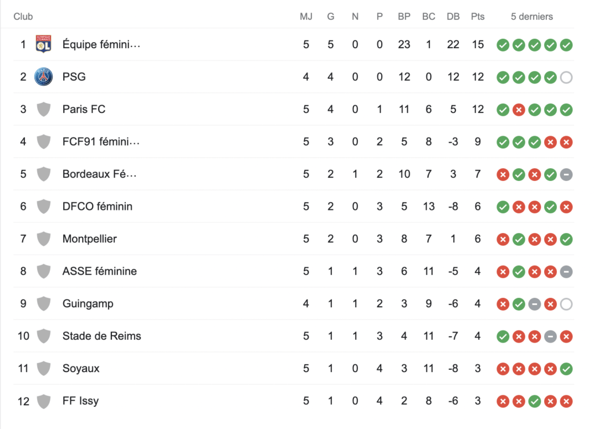Image resolution: width=594 pixels, height=429 pixels.
Task: Open the Stade de Reims row
Action: [x=102, y=336]
